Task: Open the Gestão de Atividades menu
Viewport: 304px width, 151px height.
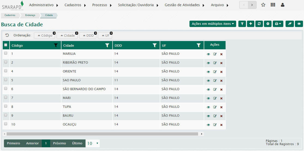Action: (x=184, y=5)
